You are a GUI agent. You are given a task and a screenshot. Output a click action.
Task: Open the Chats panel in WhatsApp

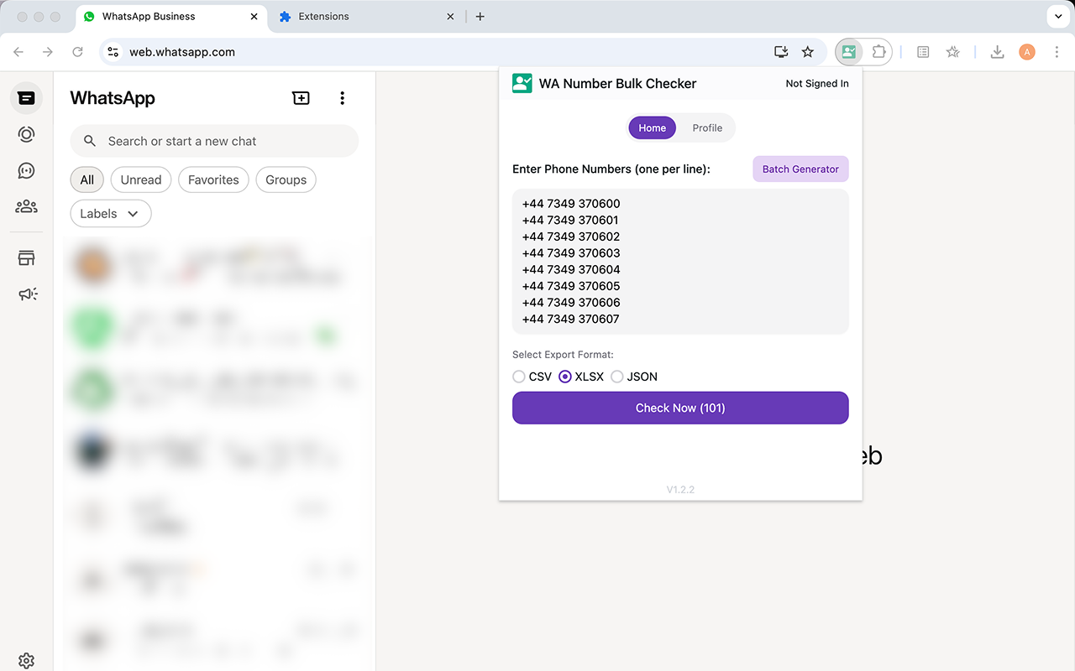(x=26, y=98)
